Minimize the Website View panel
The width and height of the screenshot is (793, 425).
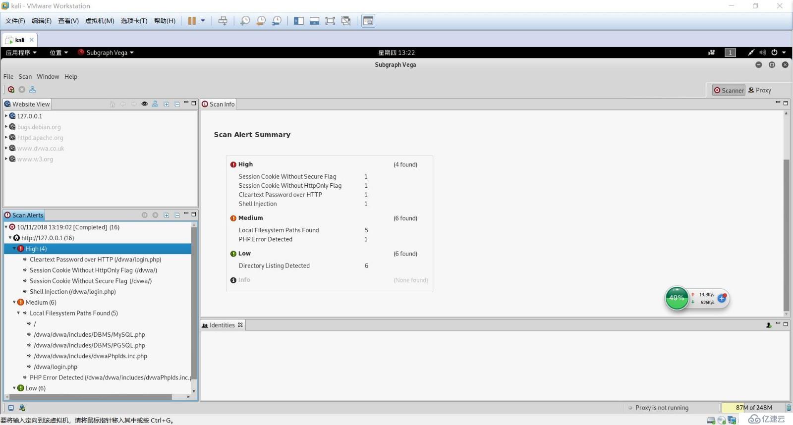point(186,103)
